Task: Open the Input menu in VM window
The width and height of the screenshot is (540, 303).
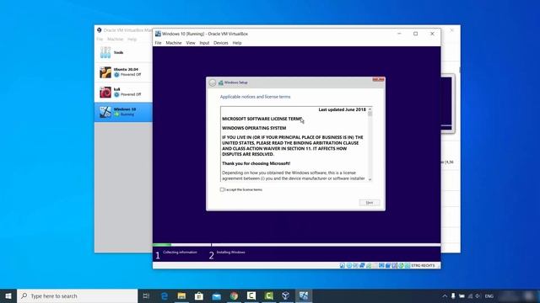Action: (204, 43)
